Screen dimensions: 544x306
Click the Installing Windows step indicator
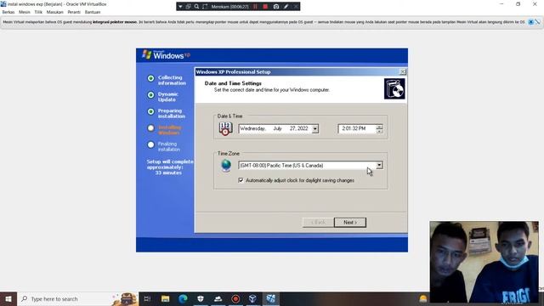(x=150, y=128)
